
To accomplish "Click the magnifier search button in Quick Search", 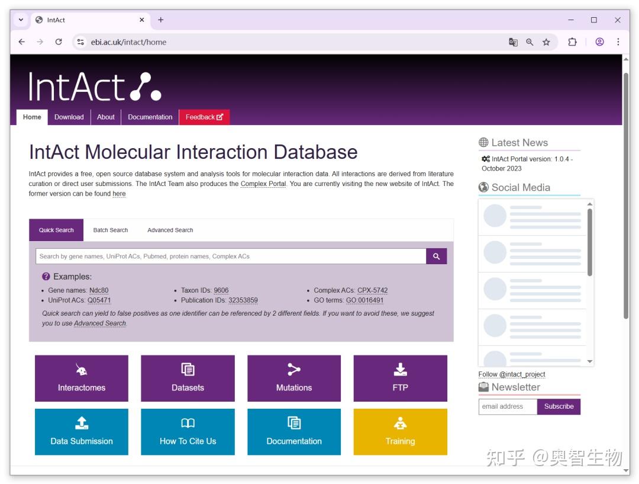I will coord(436,257).
